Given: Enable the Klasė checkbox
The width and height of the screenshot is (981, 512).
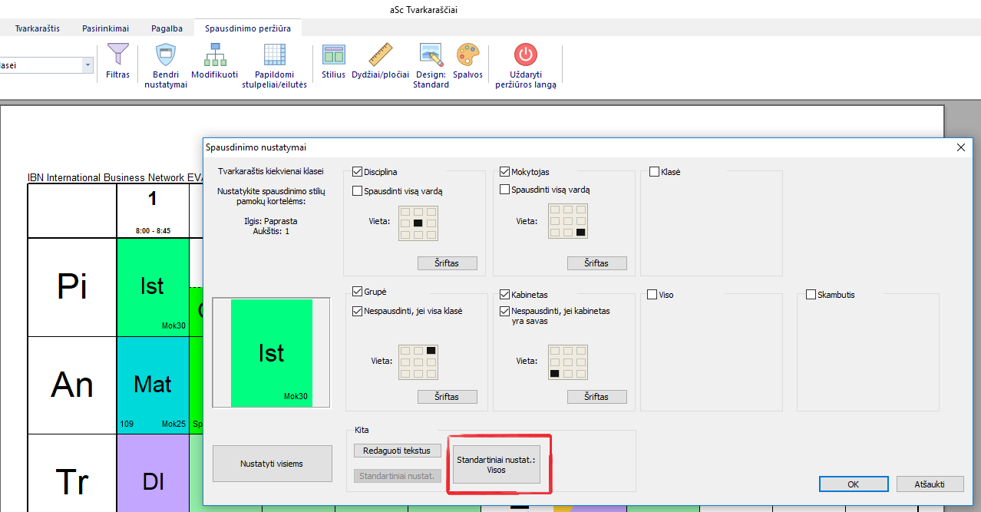Looking at the screenshot, I should click(655, 172).
